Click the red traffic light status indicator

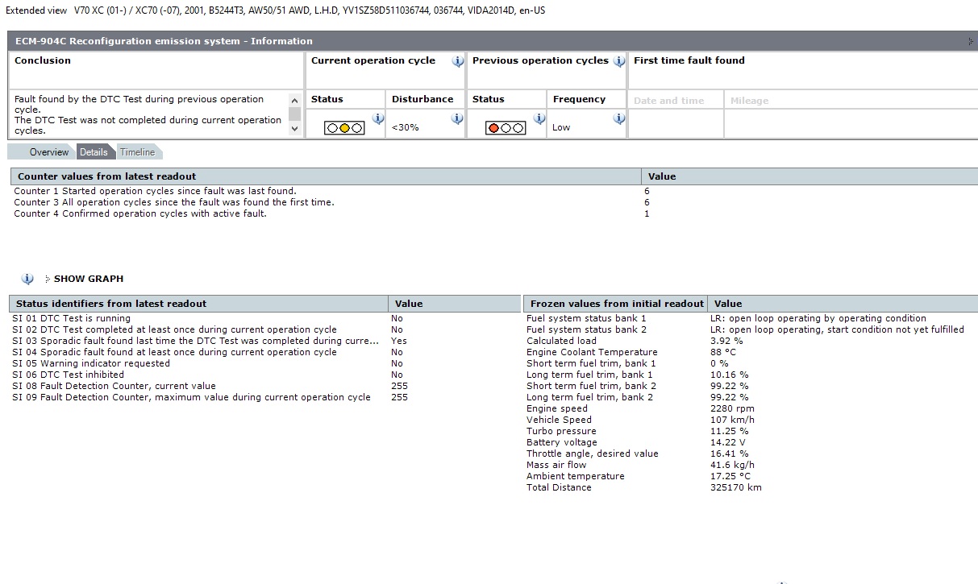coord(506,127)
